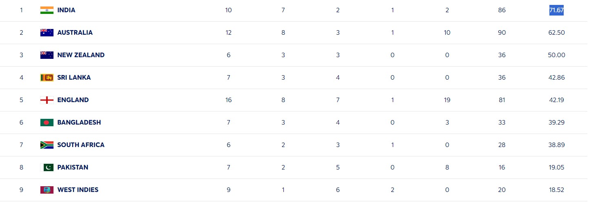
Task: Select the NEW ZEALAND team name
Action: pos(81,55)
